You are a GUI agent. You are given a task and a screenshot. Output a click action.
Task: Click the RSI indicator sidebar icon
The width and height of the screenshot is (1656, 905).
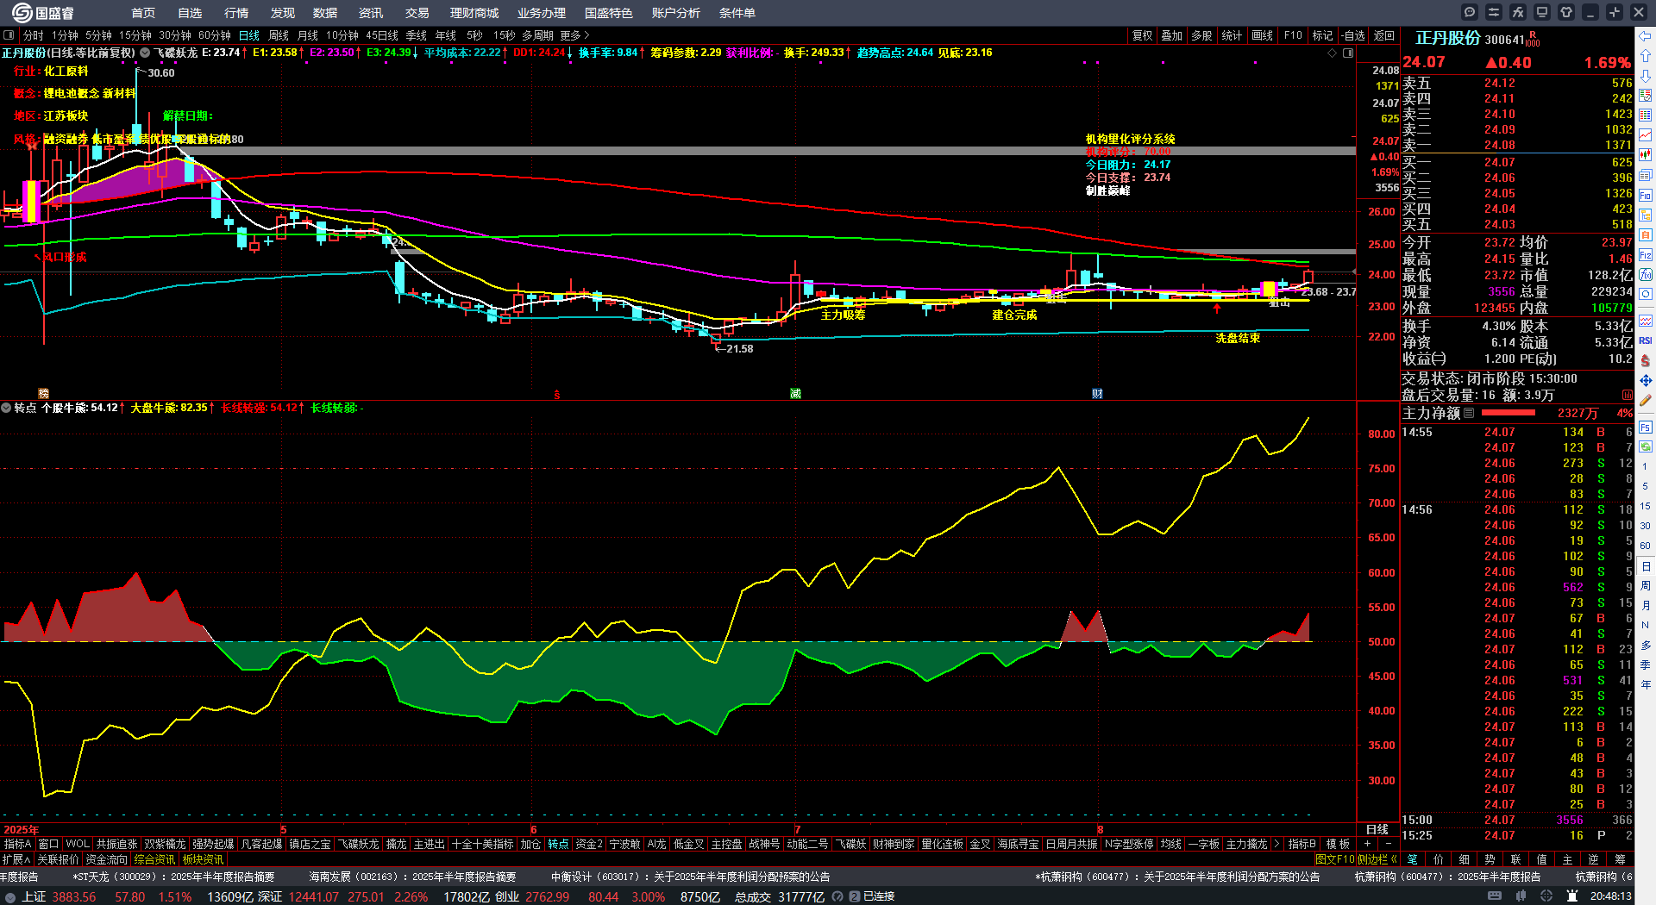[1646, 340]
